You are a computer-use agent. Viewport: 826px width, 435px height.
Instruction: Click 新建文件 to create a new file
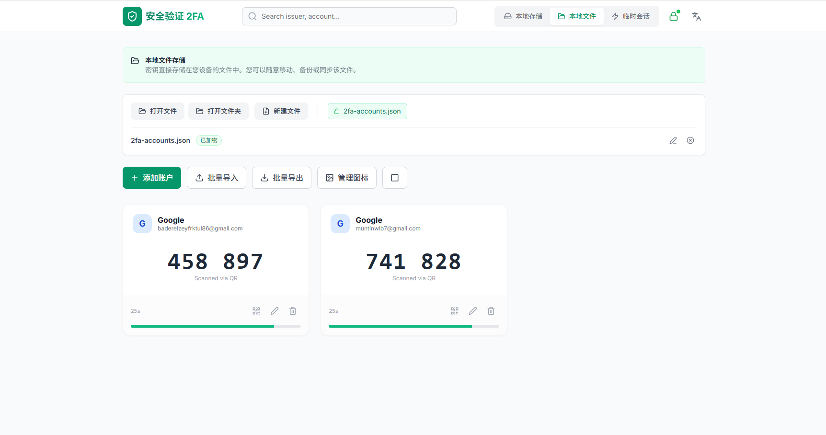[281, 111]
